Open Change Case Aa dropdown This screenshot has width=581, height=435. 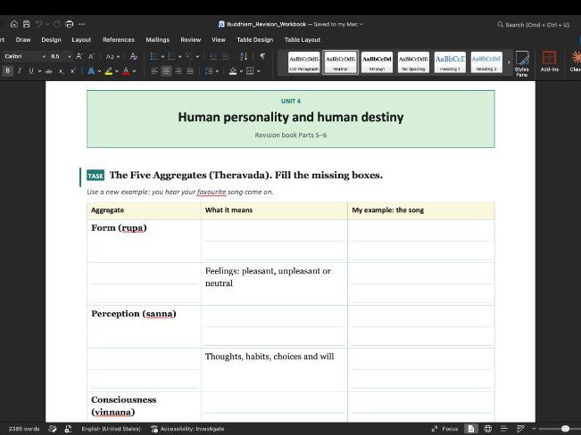click(112, 57)
